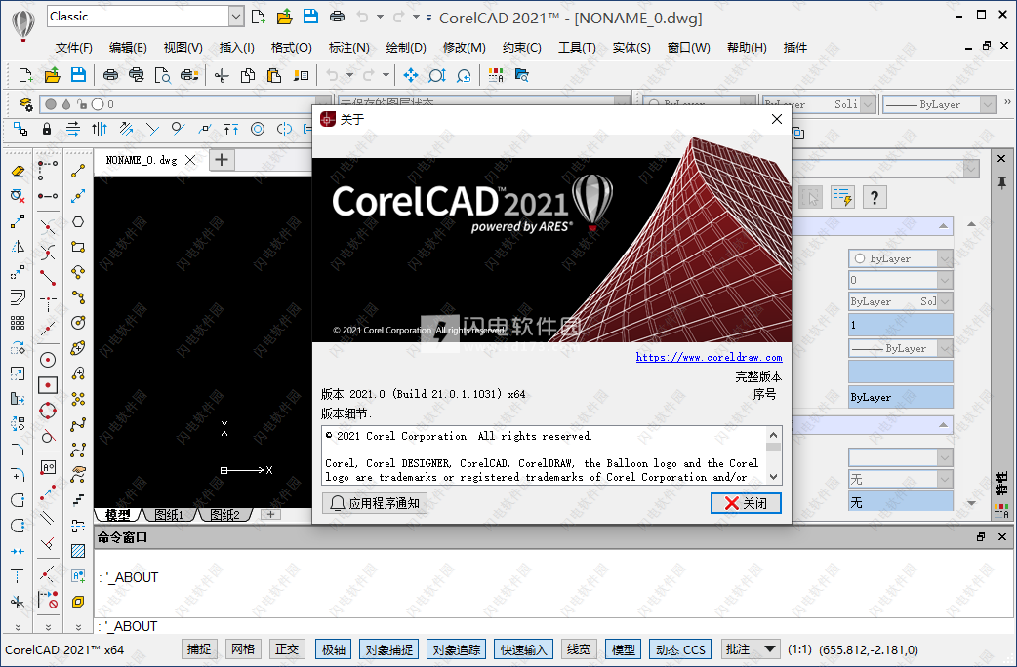The width and height of the screenshot is (1017, 667).
Task: Click the ByLayer print style field in Properties
Action: click(x=900, y=397)
